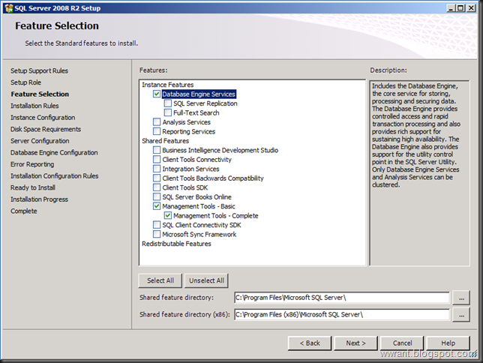Proceed with the Next button
483x363 pixels.
[x=355, y=343]
